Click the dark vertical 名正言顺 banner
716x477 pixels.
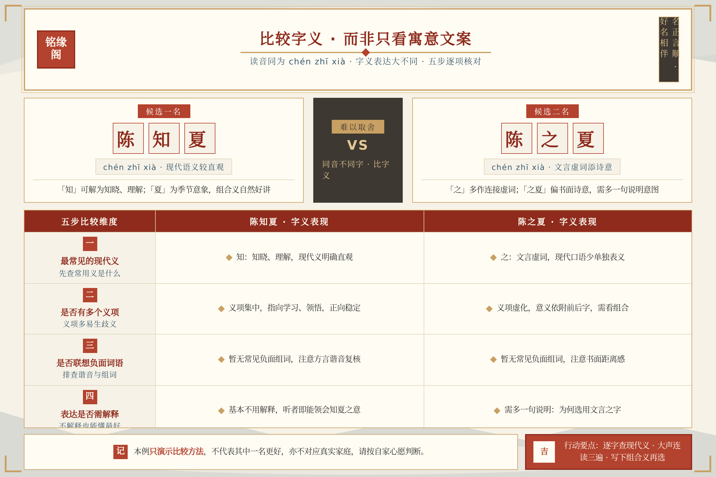[669, 49]
